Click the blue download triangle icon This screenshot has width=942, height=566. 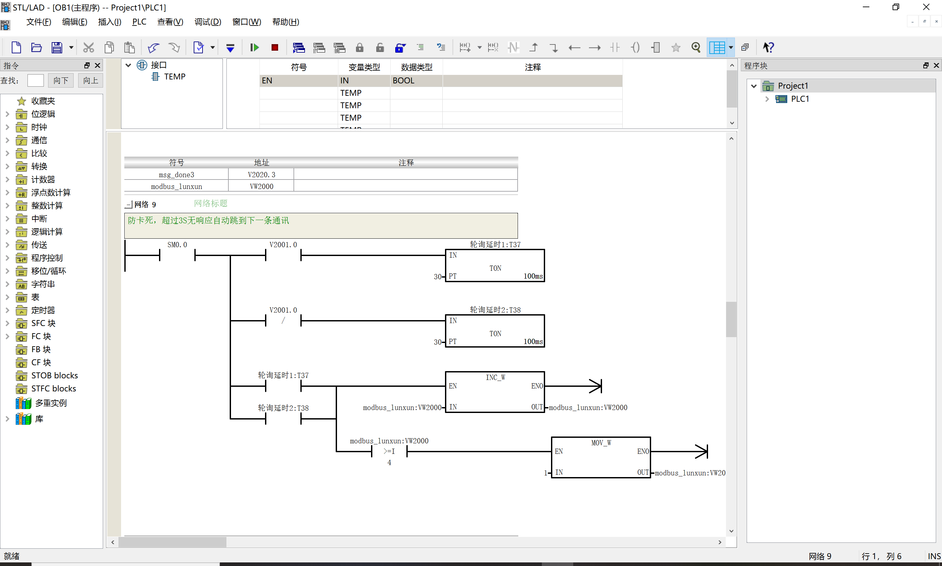click(x=230, y=48)
